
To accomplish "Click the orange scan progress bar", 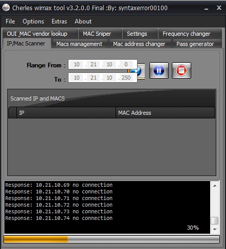I will 111,239.
